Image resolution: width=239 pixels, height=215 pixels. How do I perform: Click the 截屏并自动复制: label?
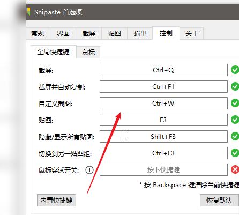coord(62,87)
